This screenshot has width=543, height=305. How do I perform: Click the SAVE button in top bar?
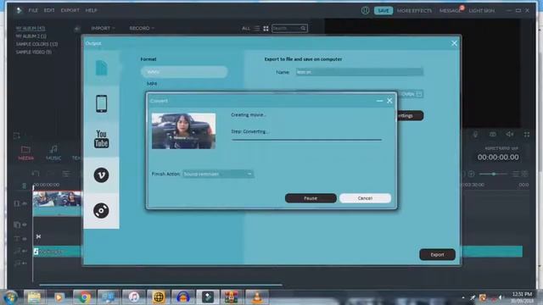click(x=383, y=11)
